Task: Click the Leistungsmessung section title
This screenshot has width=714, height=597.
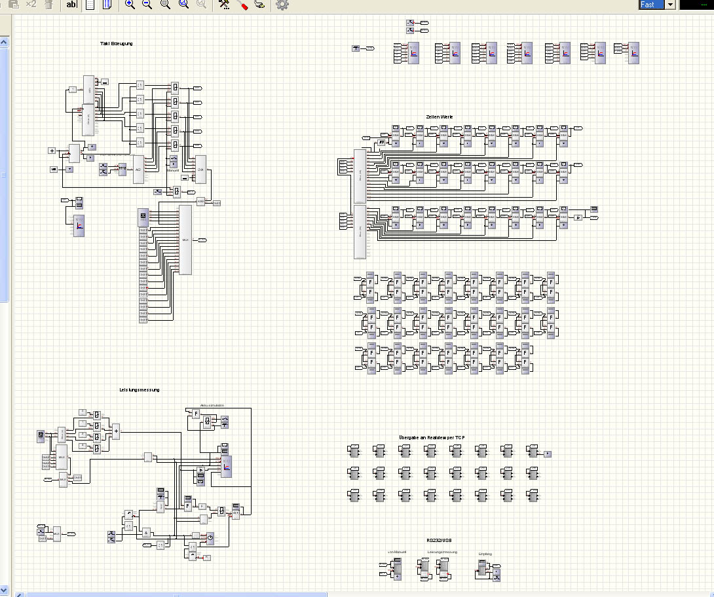Action: (140, 390)
